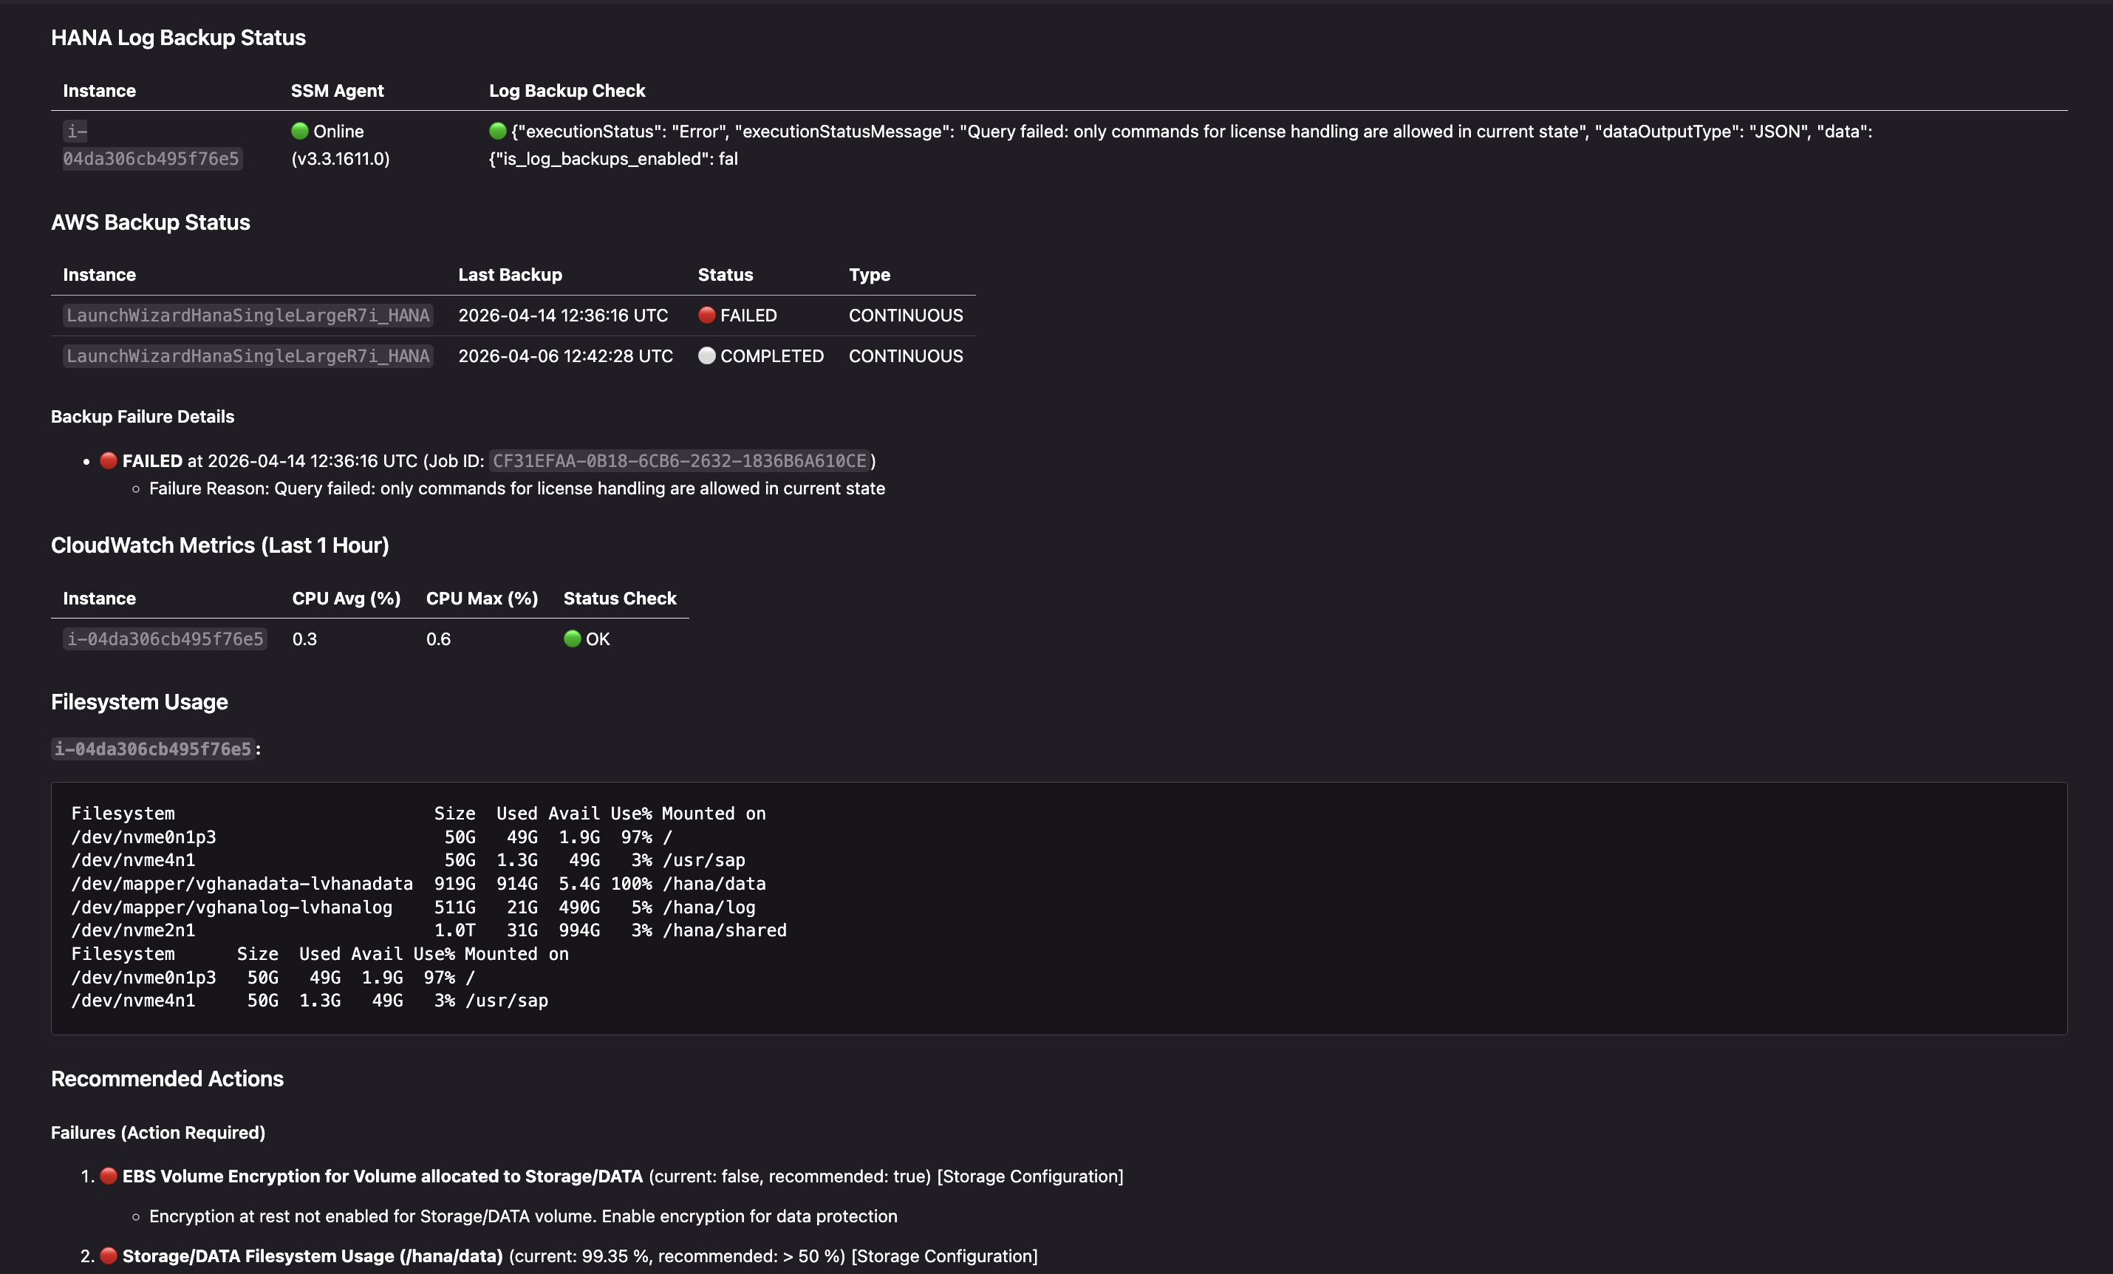
Task: Click the Last Backup column header
Action: point(511,275)
